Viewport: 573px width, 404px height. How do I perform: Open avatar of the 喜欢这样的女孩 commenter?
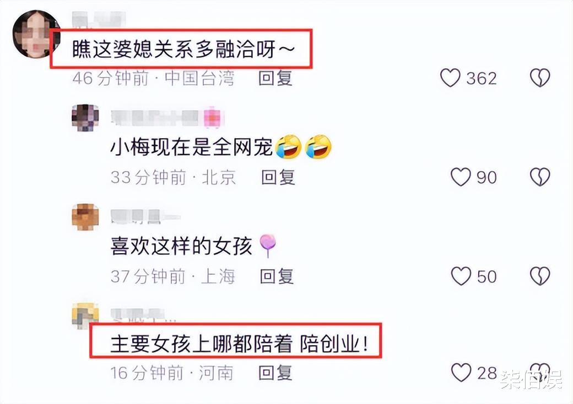coord(85,217)
